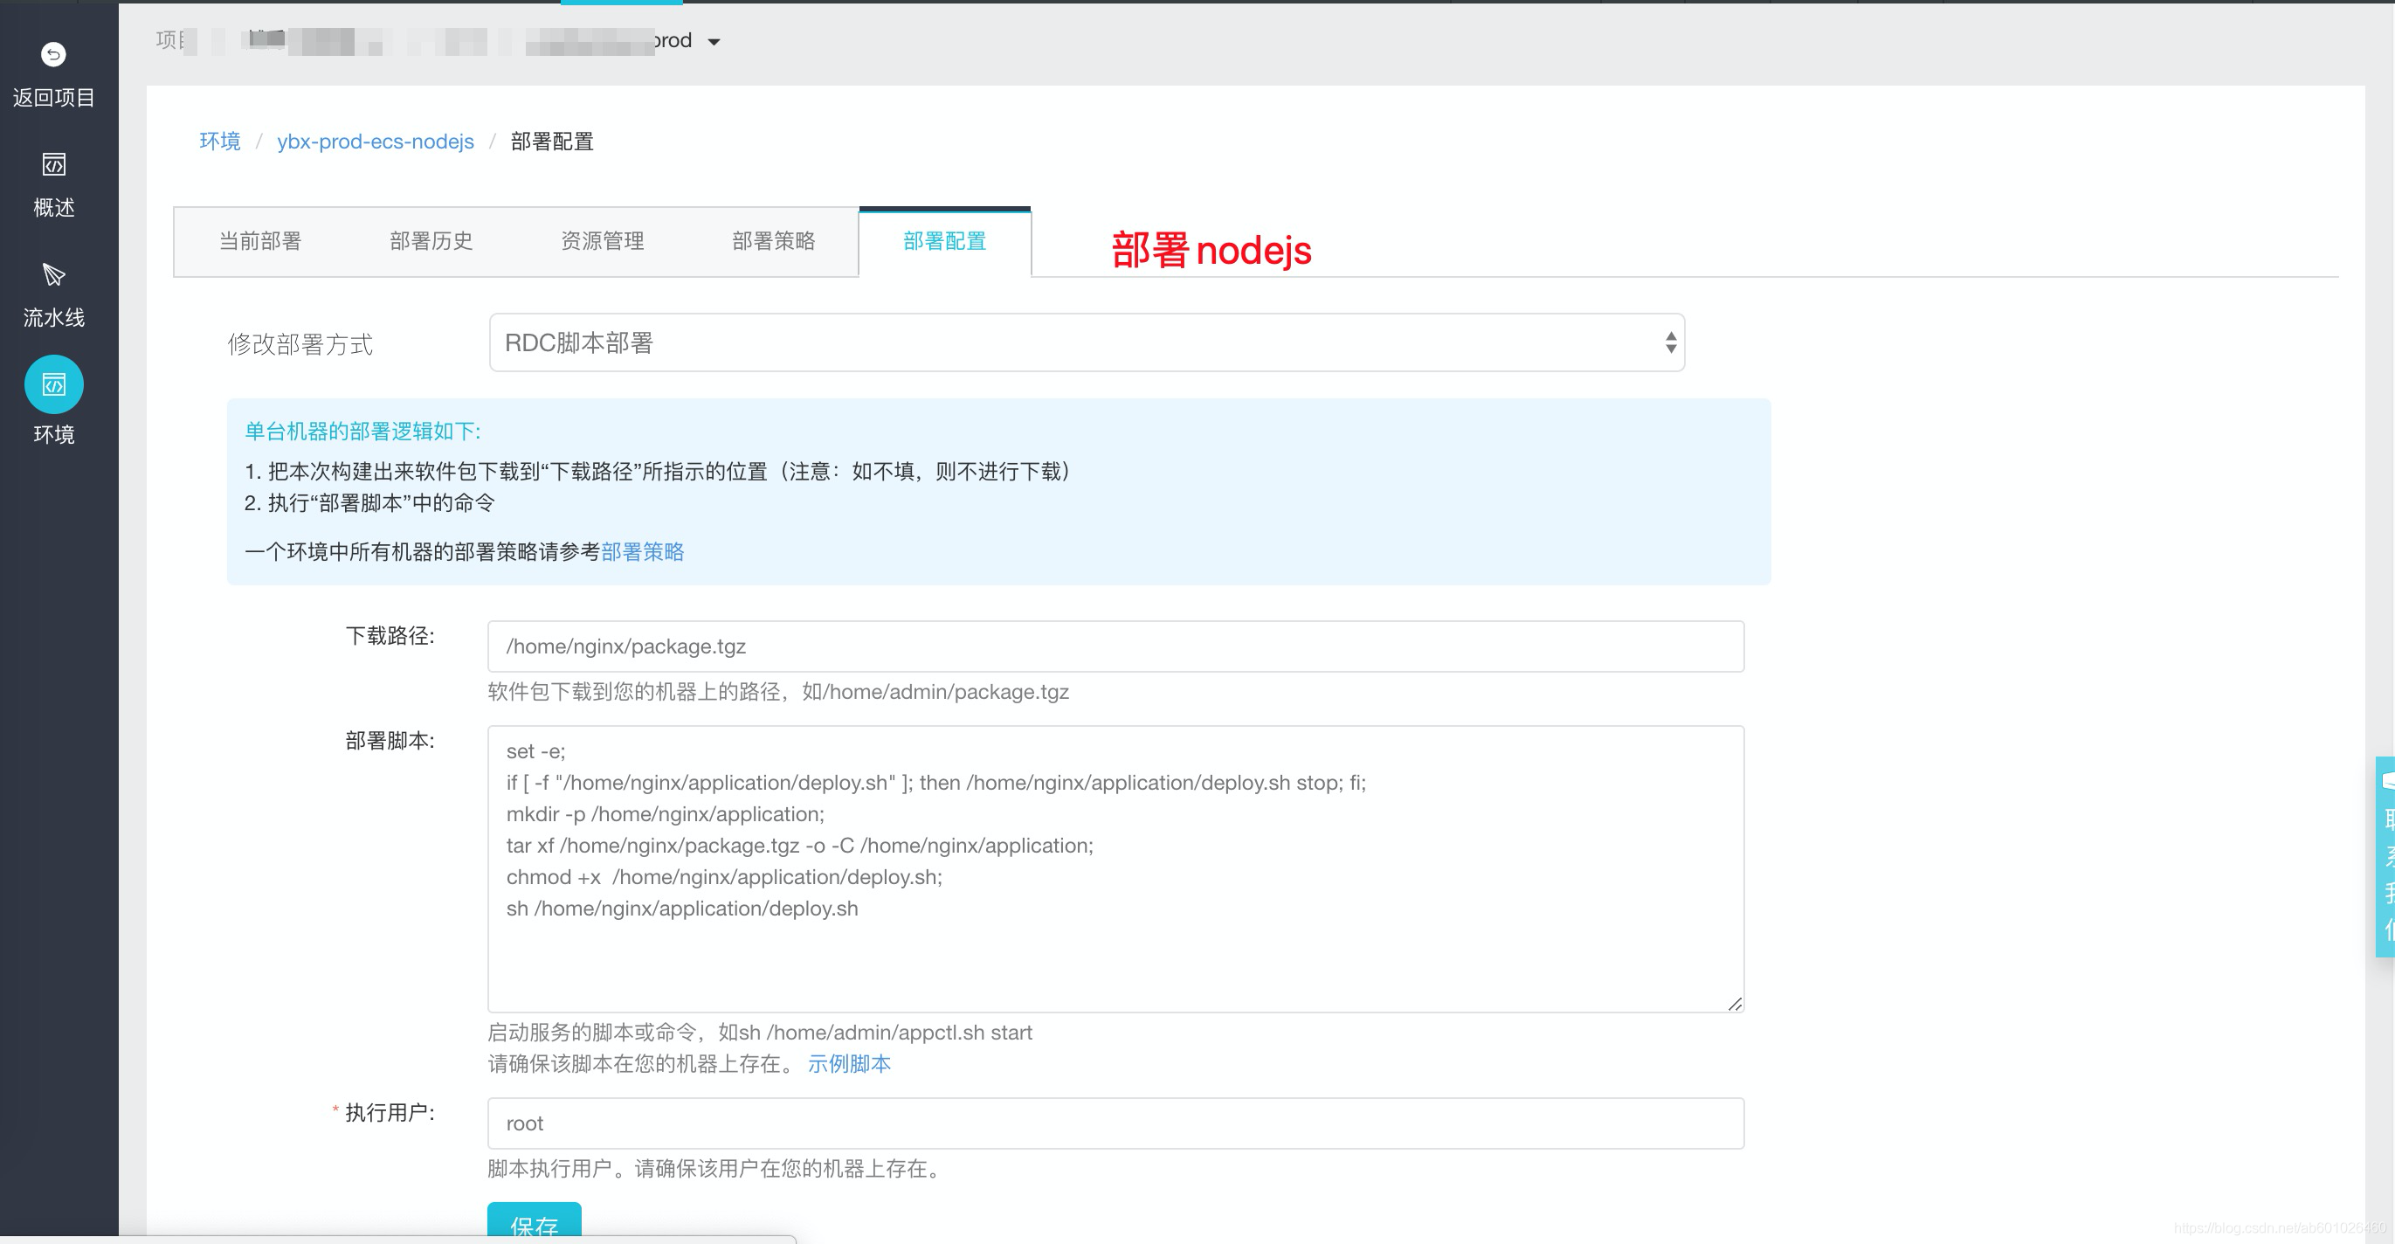The width and height of the screenshot is (2395, 1244).
Task: Switch to the 部署历史 tab
Action: (x=431, y=242)
